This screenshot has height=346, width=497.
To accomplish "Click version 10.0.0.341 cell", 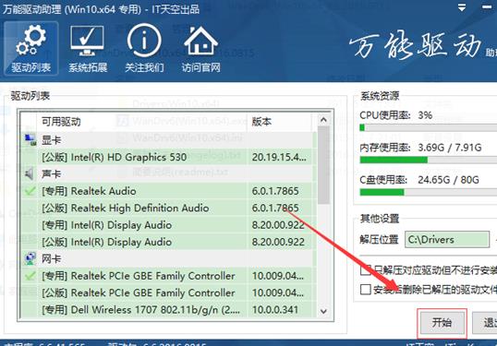I will (275, 310).
